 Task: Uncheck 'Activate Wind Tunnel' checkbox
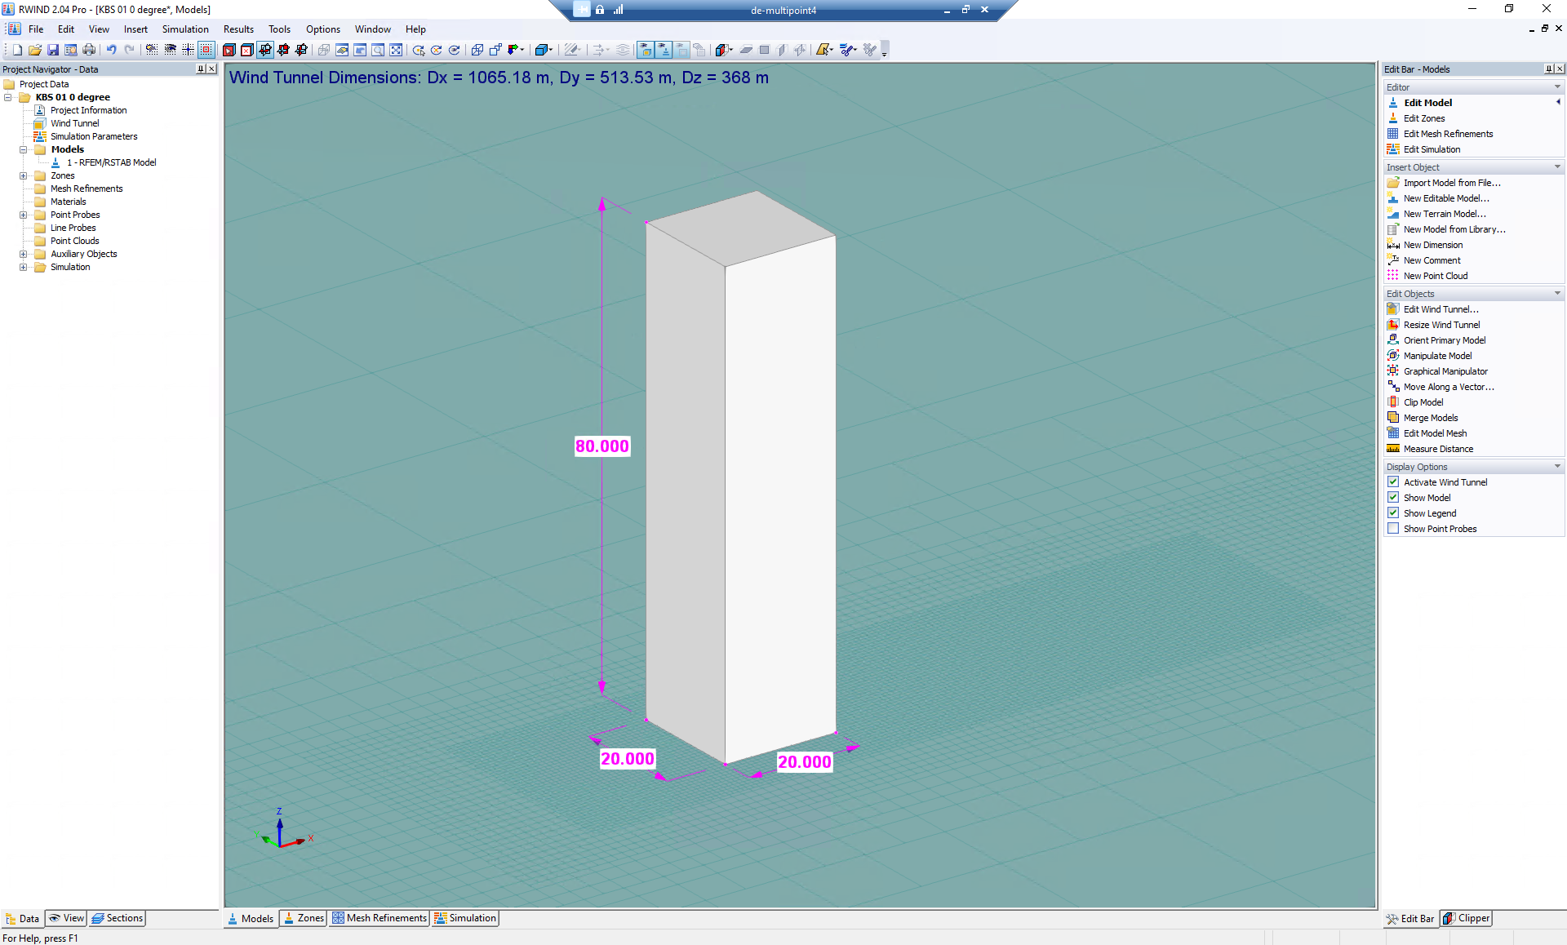point(1393,482)
